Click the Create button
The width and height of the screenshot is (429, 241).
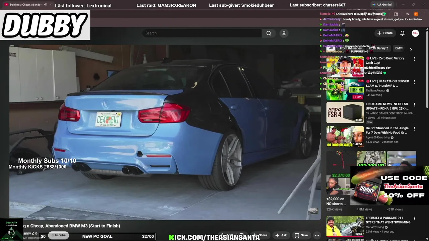pyautogui.click(x=385, y=33)
